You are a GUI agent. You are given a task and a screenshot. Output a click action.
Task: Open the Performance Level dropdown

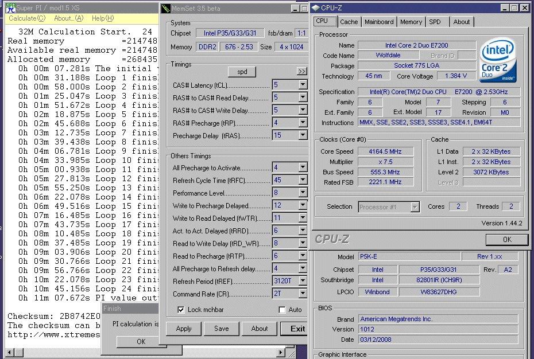303,192
